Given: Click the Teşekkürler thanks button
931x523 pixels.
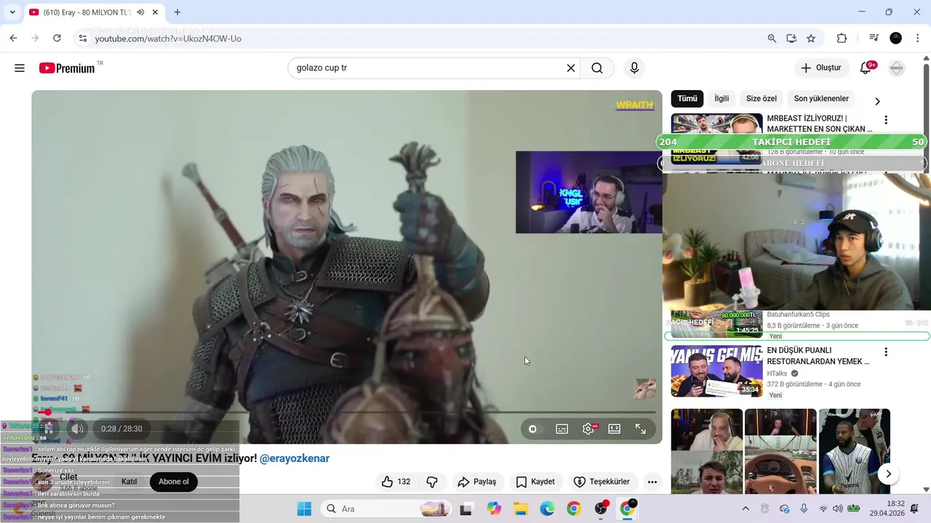Looking at the screenshot, I should coord(602,482).
